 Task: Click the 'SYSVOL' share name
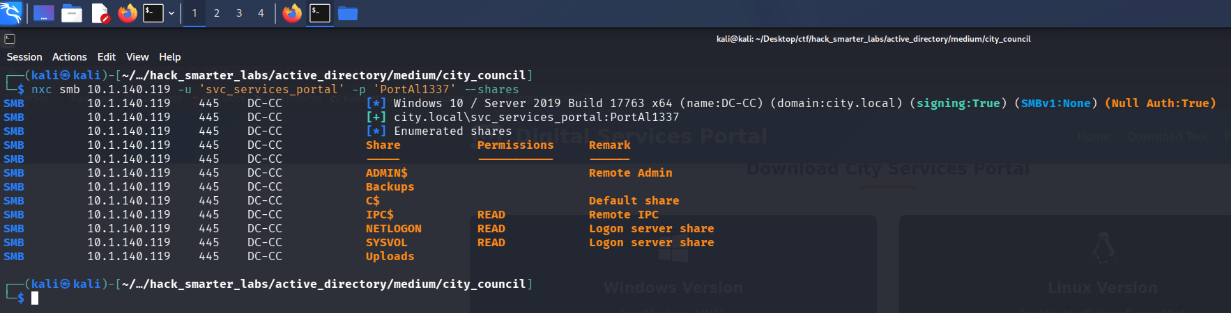(386, 242)
